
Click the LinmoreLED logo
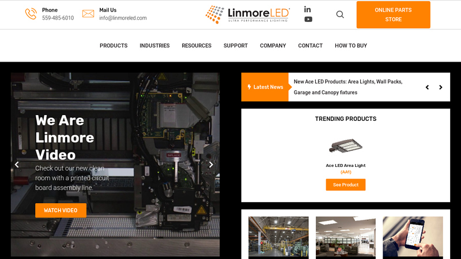[x=248, y=14]
